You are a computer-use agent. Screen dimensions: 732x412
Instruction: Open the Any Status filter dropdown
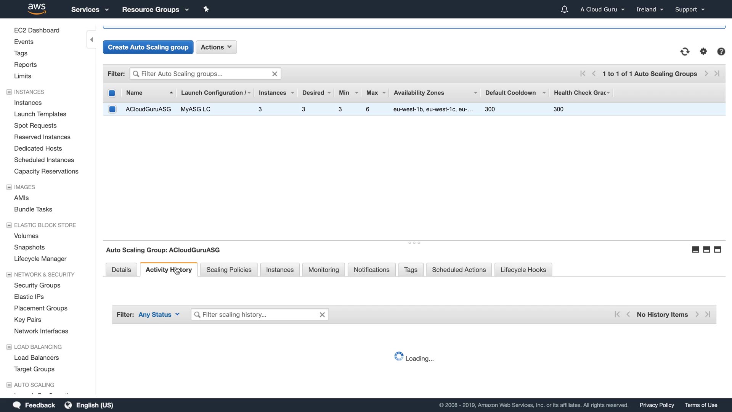[x=159, y=315]
